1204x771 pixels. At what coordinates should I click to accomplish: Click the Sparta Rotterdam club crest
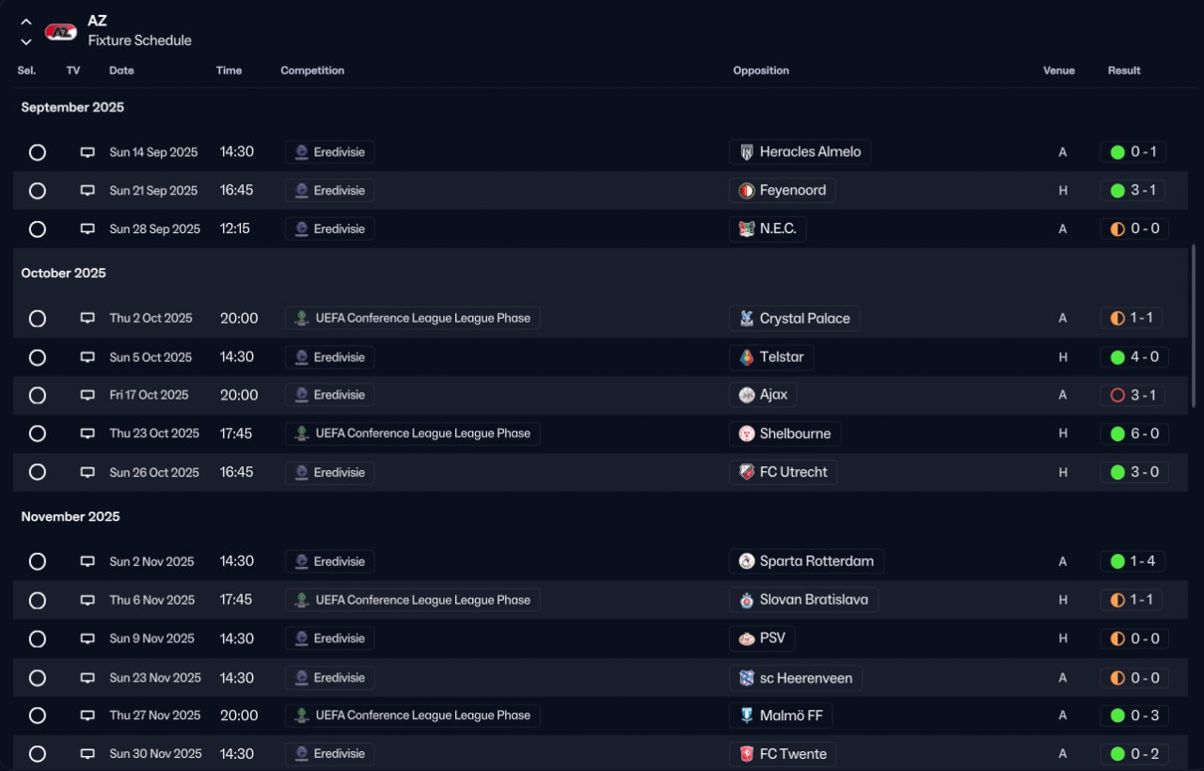[x=747, y=561]
